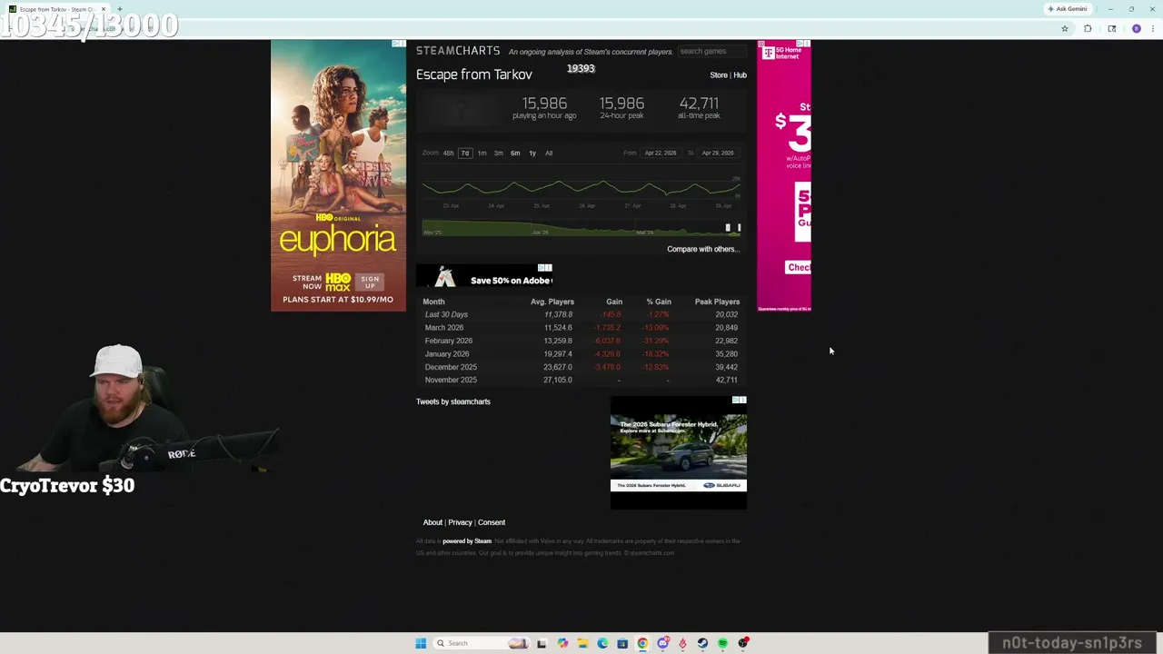
Task: Open the Consent footer link
Action: [492, 522]
